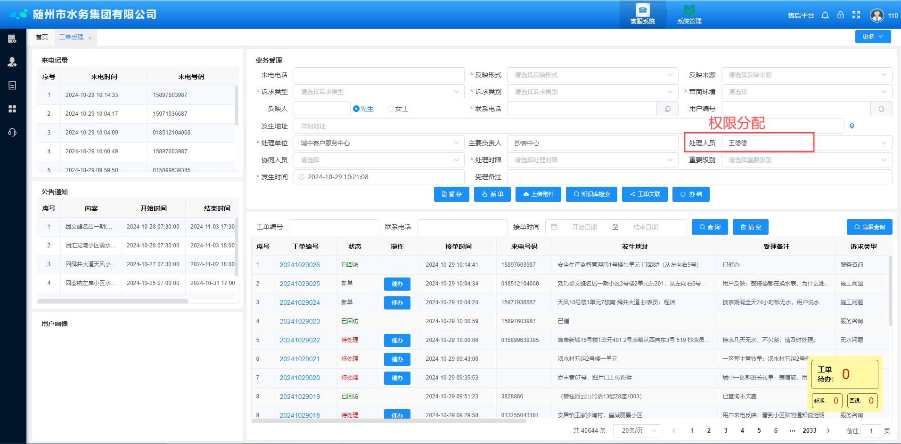Viewport: 901px width, 444px height.
Task: Open the headset customer service sidebar icon
Action: click(x=12, y=132)
